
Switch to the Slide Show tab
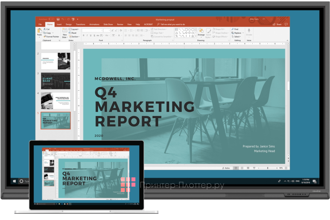pyautogui.click(x=108, y=24)
